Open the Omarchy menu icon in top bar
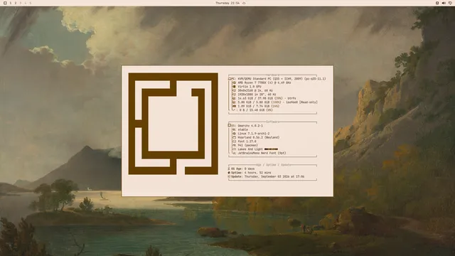Viewport: 455px width, 256px height. [5, 3]
